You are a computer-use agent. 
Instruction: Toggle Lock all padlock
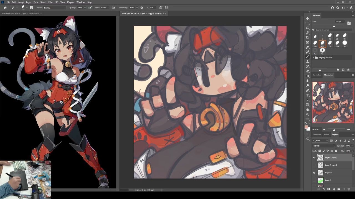(x=336, y=151)
